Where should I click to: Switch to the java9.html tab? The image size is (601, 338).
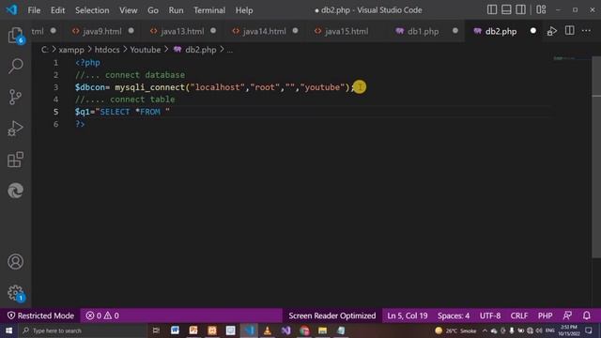(x=102, y=31)
